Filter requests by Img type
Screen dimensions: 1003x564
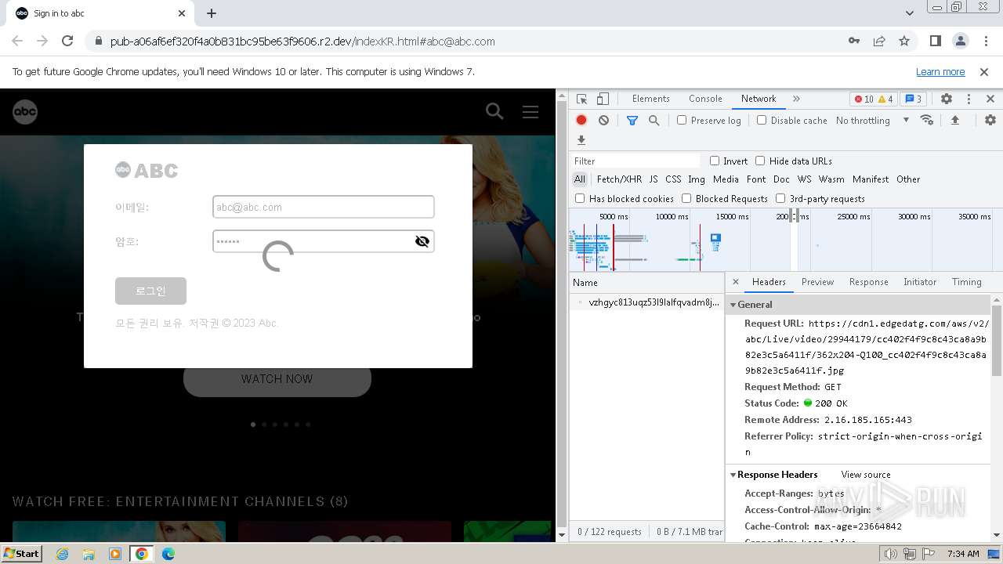click(697, 179)
